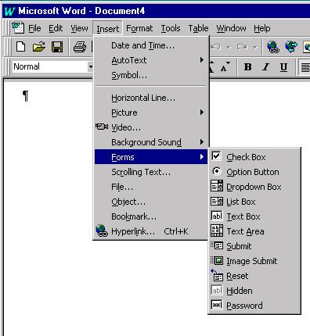The width and height of the screenshot is (310, 336).
Task: Click the Image Submit label in Forms submenu
Action: [252, 261]
